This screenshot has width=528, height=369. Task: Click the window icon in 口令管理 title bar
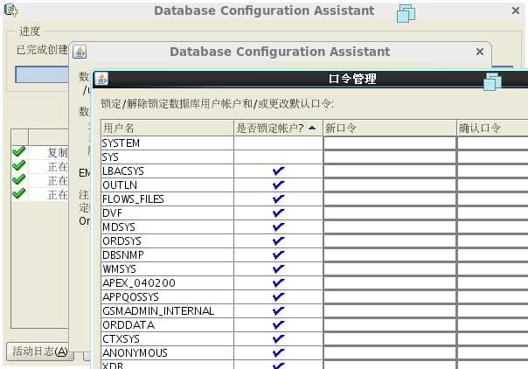[x=492, y=82]
